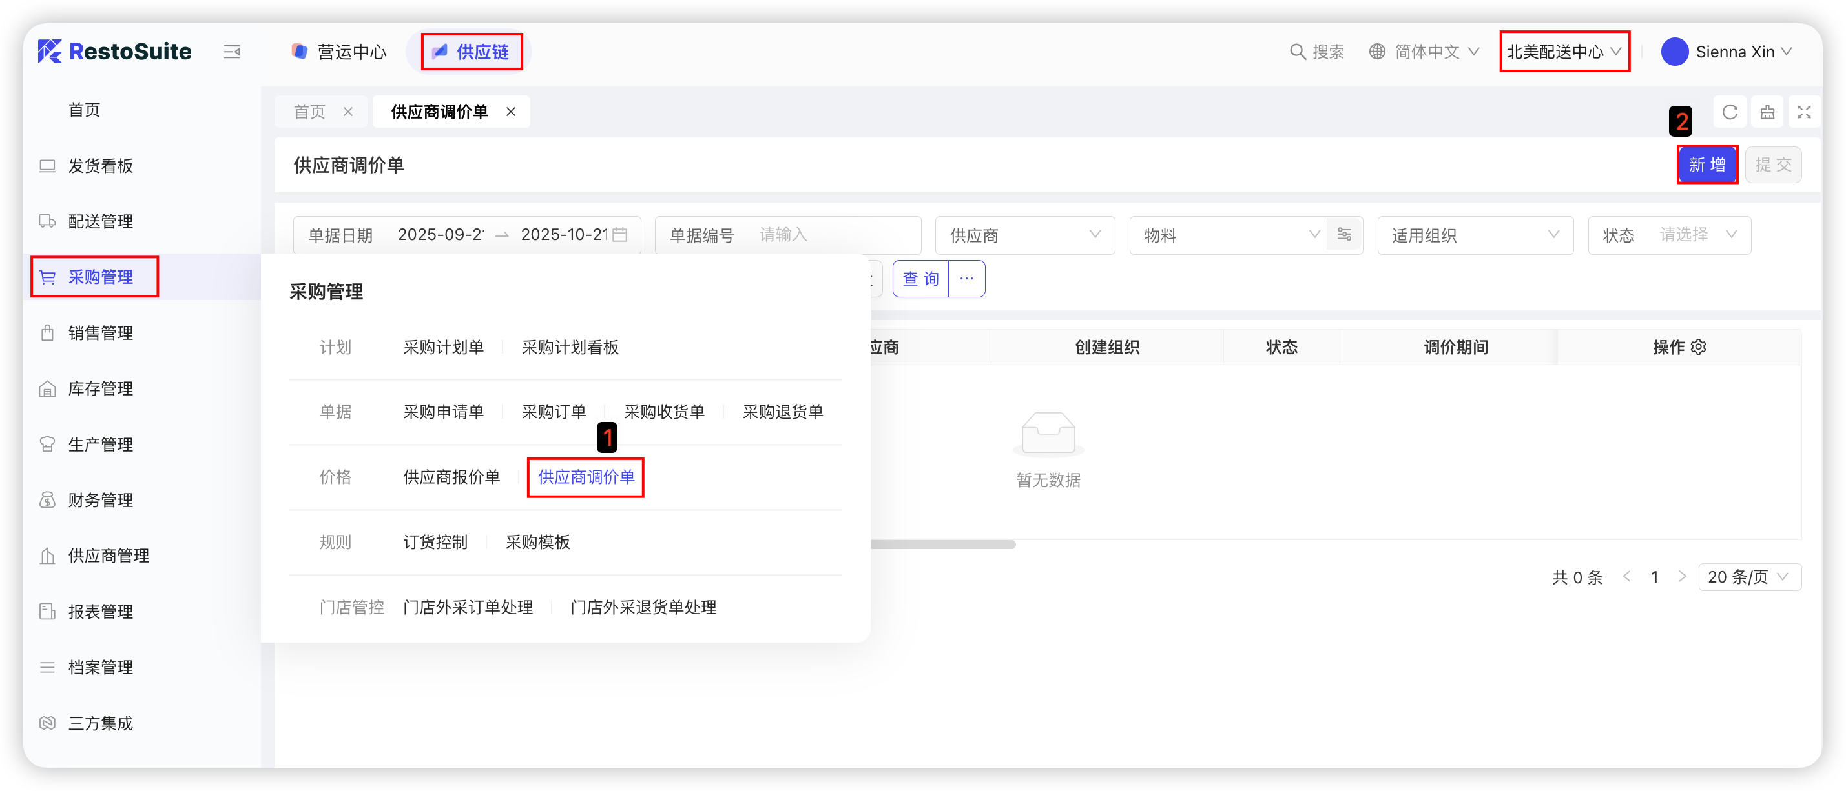
Task: Open 采购订单 from the menu
Action: coord(554,412)
